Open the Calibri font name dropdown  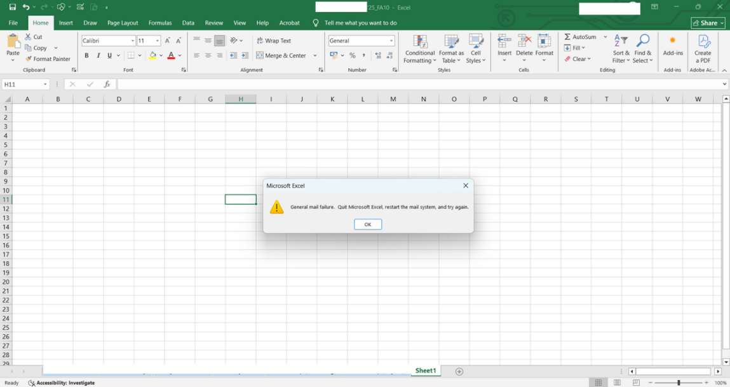click(x=133, y=41)
